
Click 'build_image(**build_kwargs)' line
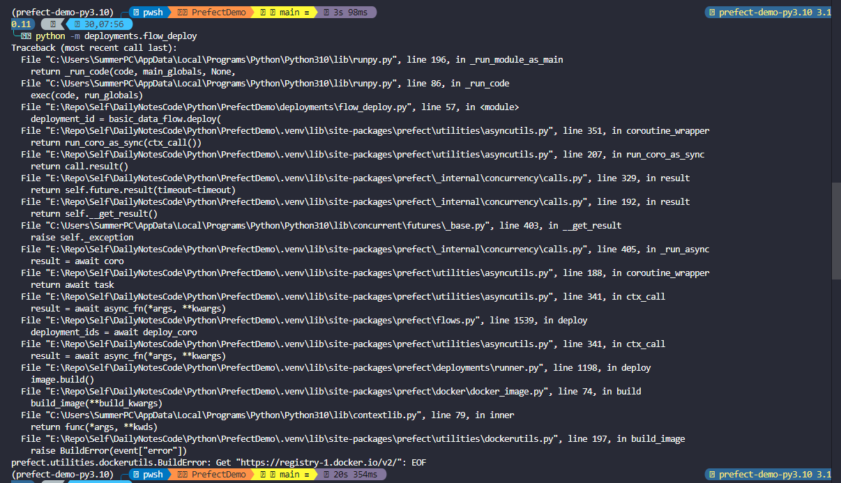click(96, 403)
